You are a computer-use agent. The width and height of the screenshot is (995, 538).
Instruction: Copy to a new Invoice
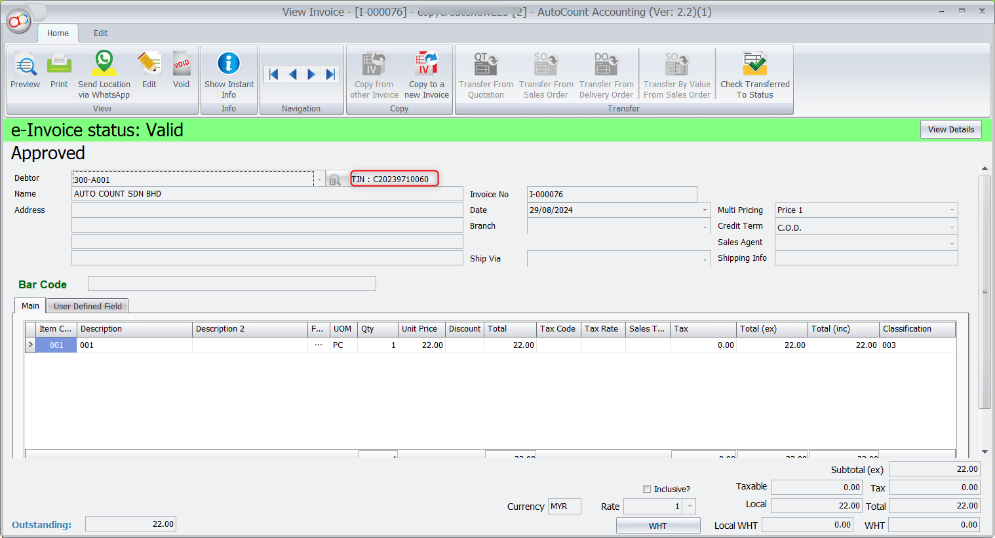coord(427,74)
